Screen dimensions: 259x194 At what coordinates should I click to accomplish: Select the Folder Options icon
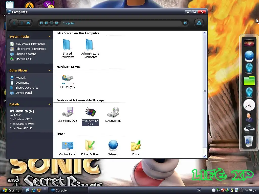pos(90,145)
